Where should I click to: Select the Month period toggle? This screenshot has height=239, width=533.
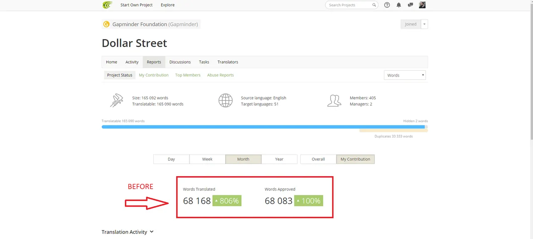point(243,159)
